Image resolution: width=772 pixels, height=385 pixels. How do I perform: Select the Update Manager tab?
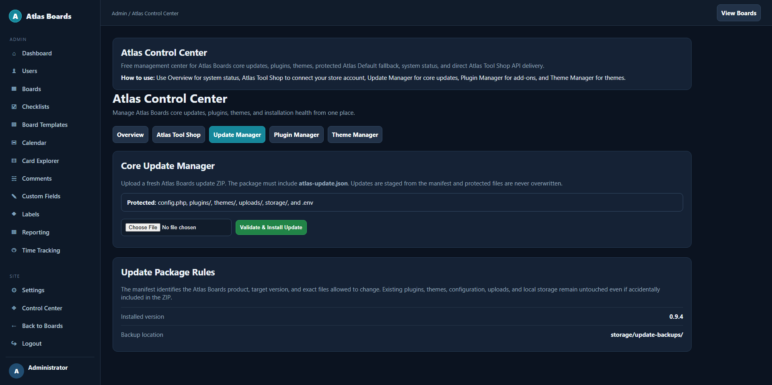click(237, 134)
